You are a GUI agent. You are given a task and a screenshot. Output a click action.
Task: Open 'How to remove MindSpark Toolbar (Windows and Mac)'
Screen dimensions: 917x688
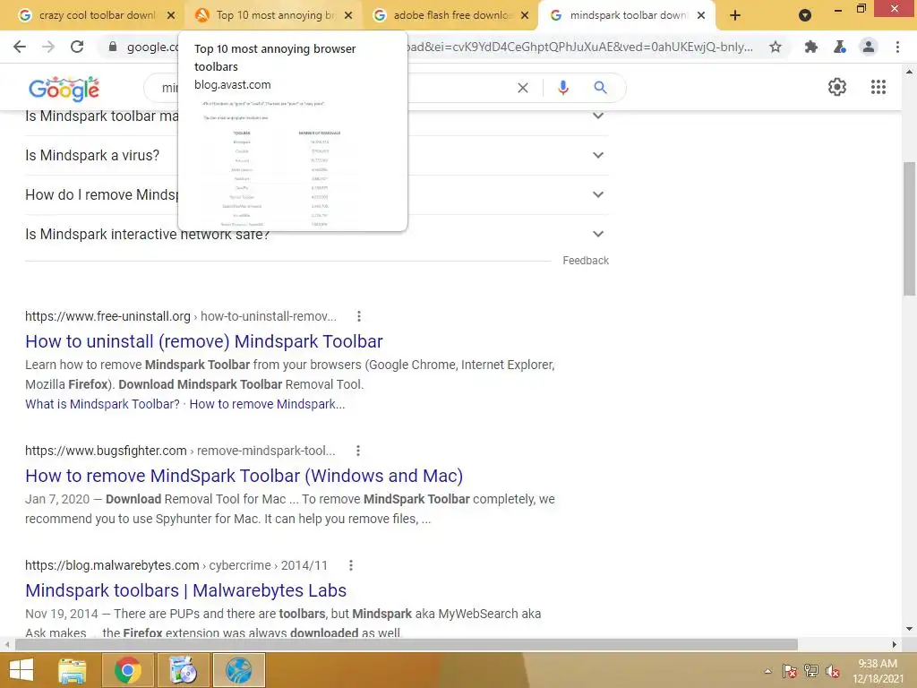tap(244, 476)
